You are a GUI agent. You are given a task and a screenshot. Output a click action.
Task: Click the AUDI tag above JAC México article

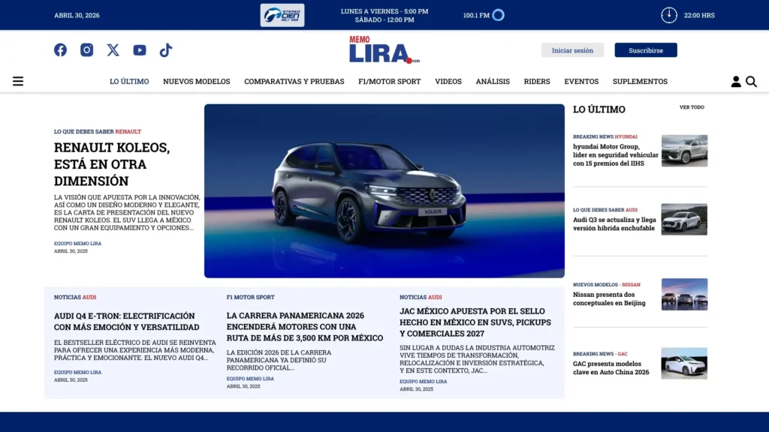435,297
